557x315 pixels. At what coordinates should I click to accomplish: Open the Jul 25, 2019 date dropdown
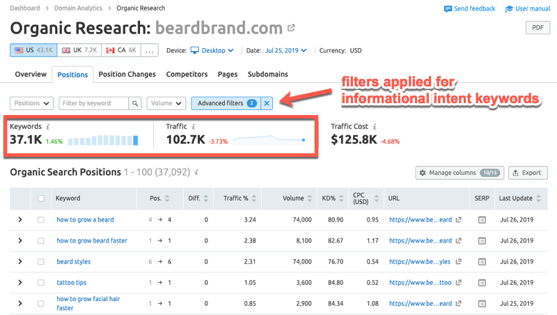click(x=285, y=50)
